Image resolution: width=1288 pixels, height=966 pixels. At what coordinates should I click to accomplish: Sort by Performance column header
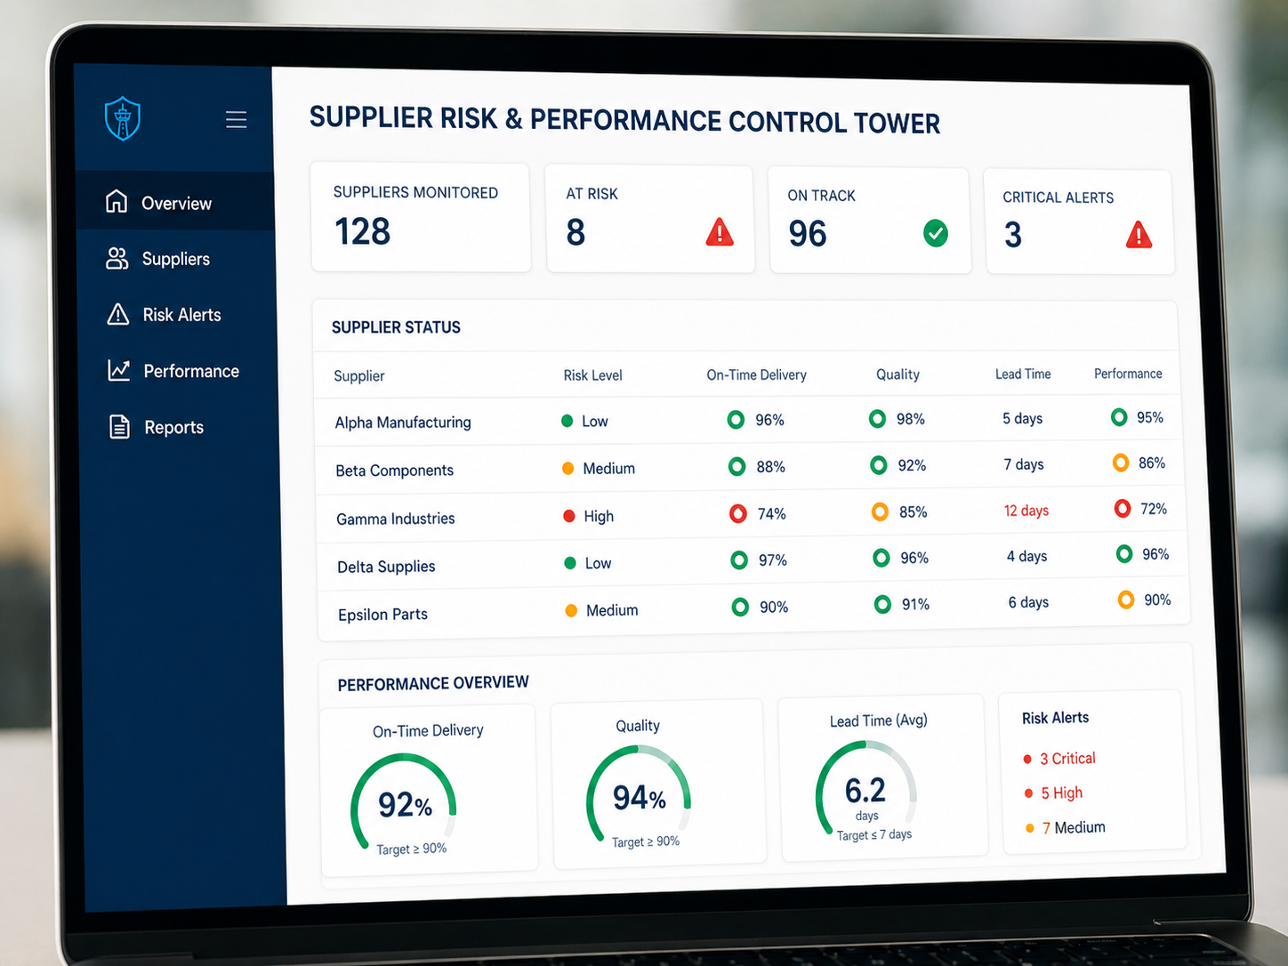[1128, 374]
